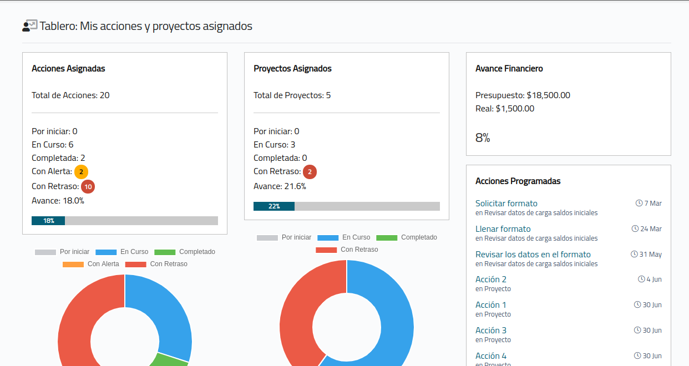Toggle the En Curso legend in projects chart
The height and width of the screenshot is (366, 689).
344,237
